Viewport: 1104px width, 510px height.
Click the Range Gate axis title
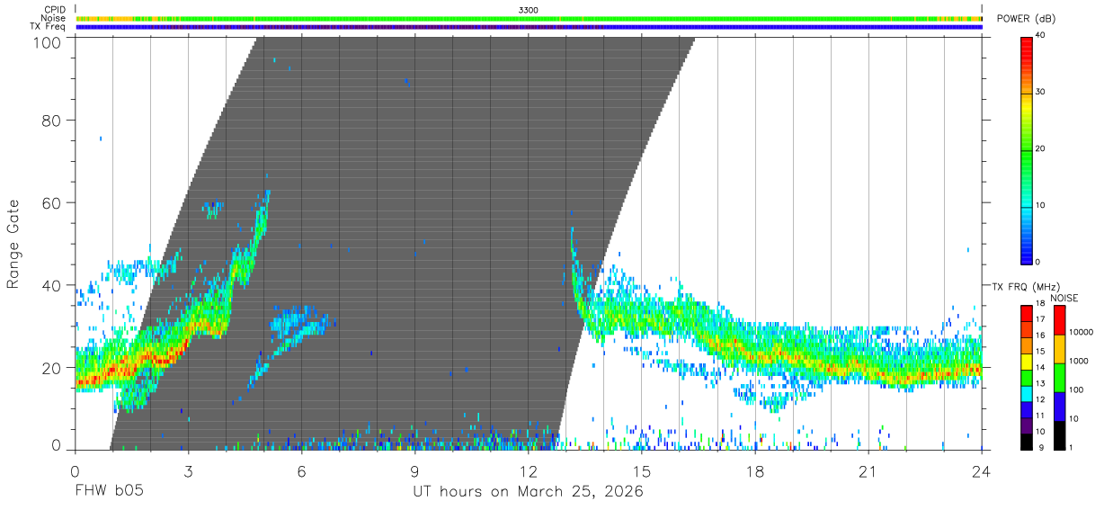(x=13, y=244)
